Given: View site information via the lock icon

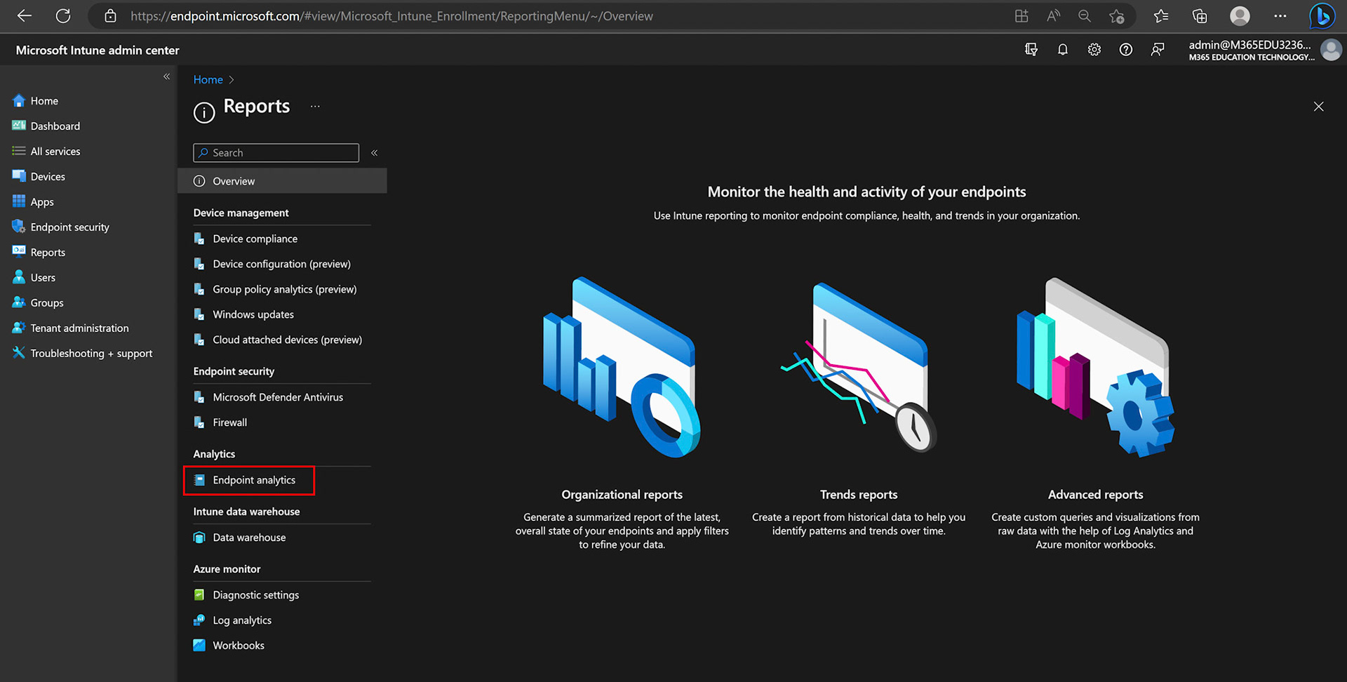Looking at the screenshot, I should [x=110, y=15].
